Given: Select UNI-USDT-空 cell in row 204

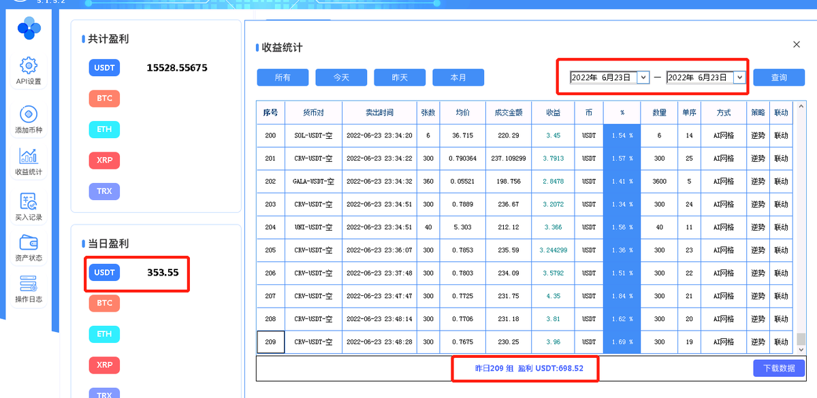Looking at the screenshot, I should 313,228.
